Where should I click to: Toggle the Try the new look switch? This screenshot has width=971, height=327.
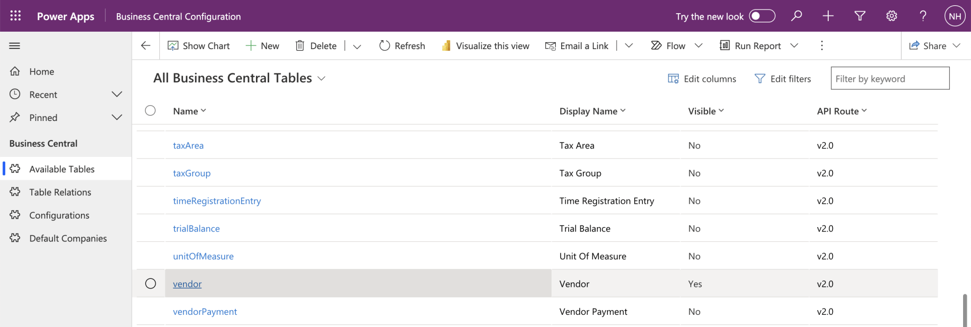pyautogui.click(x=762, y=16)
